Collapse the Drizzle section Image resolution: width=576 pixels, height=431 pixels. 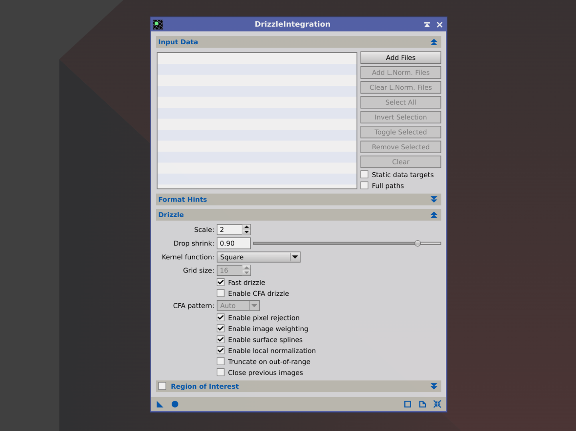tap(434, 215)
